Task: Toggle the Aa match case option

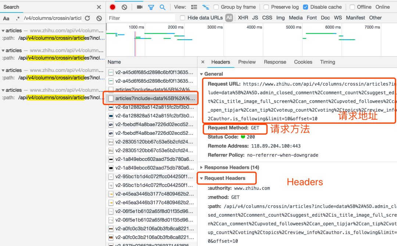Action: (x=6, y=18)
